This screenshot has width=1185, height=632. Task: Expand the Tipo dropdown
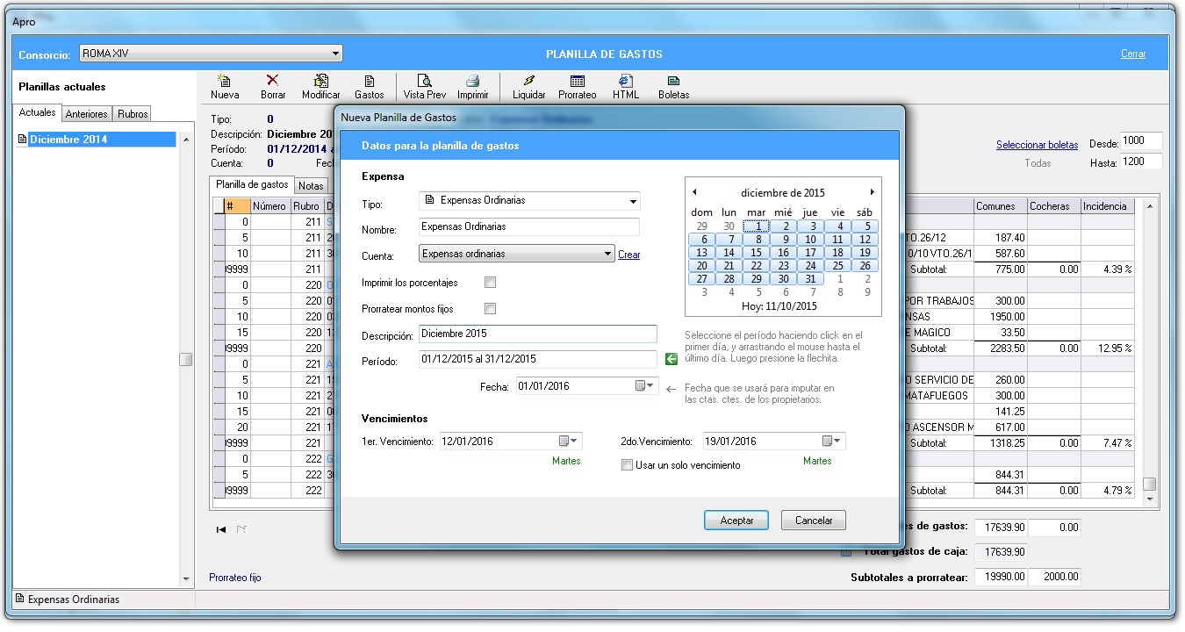pyautogui.click(x=632, y=201)
